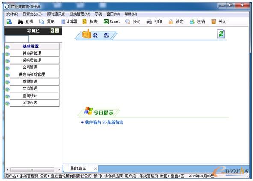Open the inbox link 收件箱有 25 条新留言
This screenshot has height=181, width=253.
pyautogui.click(x=104, y=122)
